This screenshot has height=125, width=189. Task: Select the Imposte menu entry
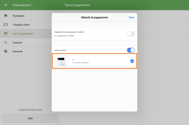tap(17, 43)
